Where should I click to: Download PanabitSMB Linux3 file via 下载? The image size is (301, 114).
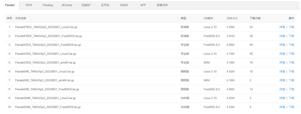tap(292, 98)
